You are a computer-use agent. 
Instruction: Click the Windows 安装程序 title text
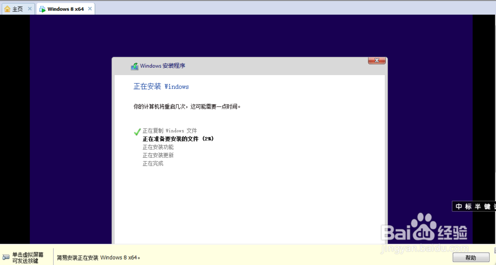point(163,66)
